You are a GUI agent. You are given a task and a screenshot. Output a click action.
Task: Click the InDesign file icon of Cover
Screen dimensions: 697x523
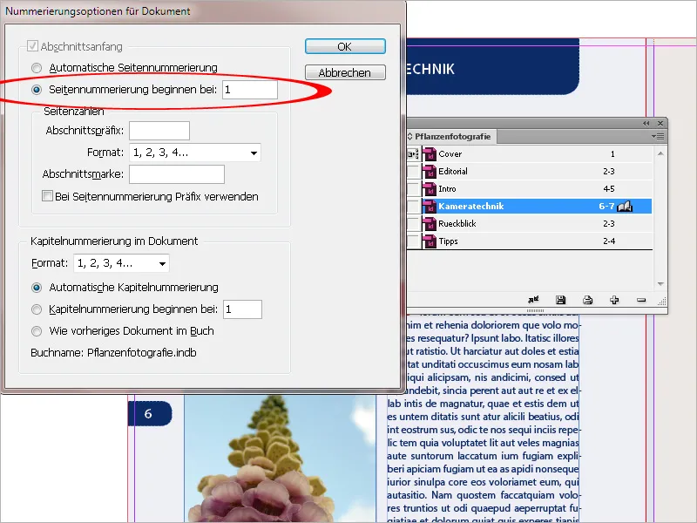coord(430,154)
